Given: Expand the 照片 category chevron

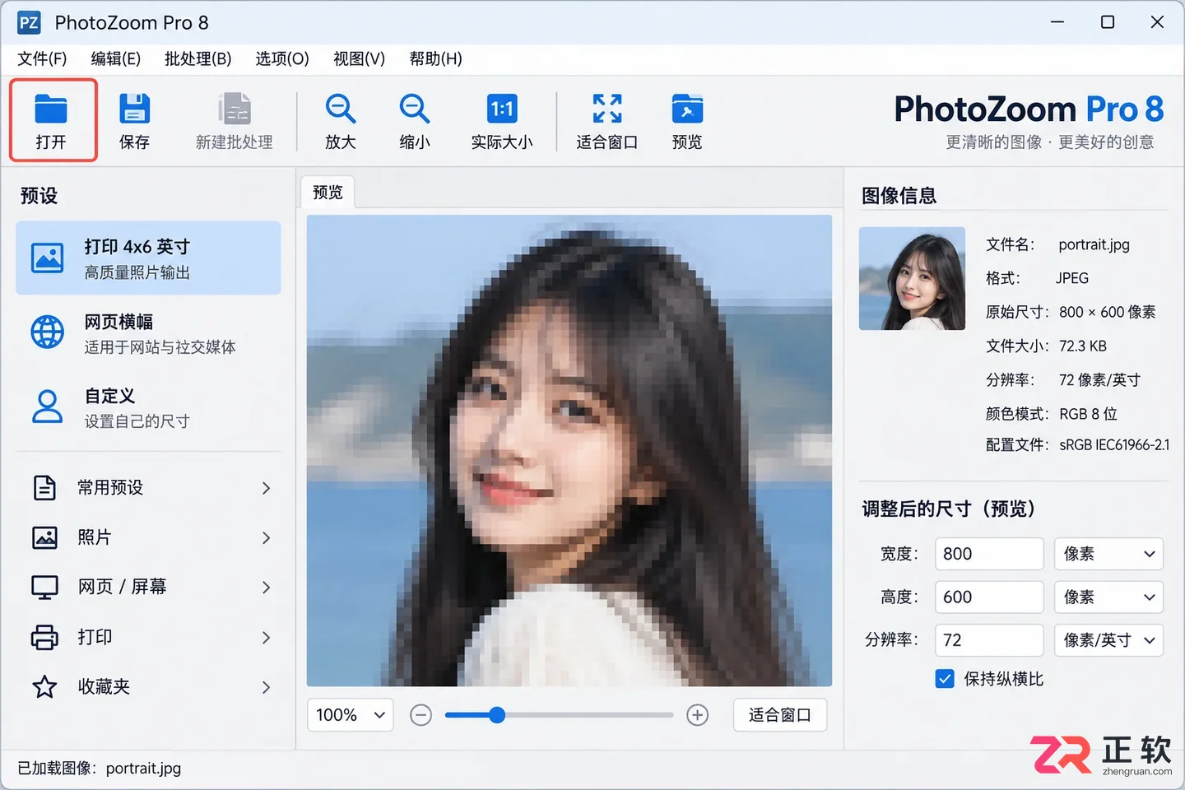Looking at the screenshot, I should coord(266,537).
